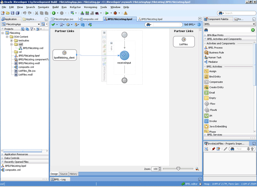Collapse the main scope minus toggle
257x187 pixels.
112,43
